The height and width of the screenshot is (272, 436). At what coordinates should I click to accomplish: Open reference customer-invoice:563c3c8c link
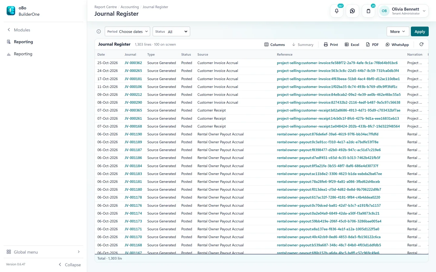pos(338,71)
